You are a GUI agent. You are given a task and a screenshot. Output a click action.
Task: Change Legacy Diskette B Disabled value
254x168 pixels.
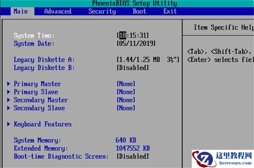tap(133, 68)
